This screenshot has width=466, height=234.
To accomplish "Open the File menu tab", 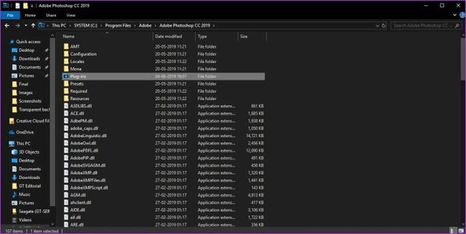I will click(9, 16).
